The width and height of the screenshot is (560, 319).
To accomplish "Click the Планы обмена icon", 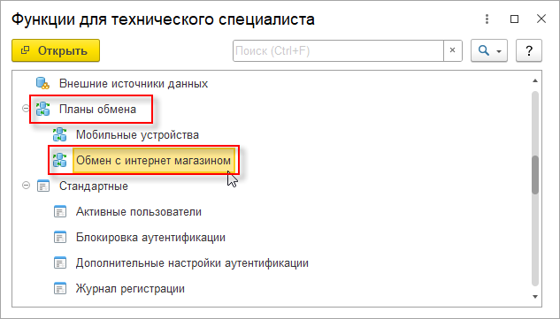I will click(42, 110).
